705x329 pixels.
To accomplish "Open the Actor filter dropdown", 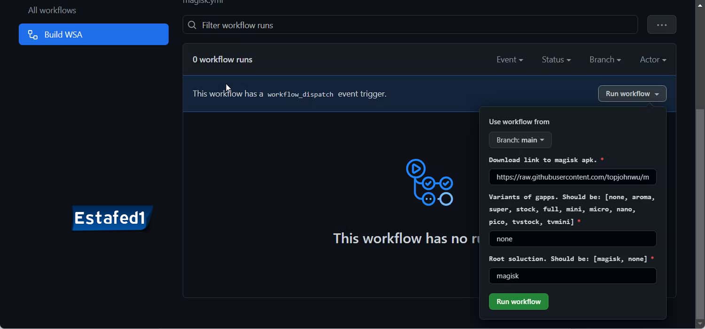I will (653, 60).
